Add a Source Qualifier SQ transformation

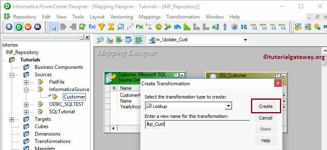tap(244, 27)
